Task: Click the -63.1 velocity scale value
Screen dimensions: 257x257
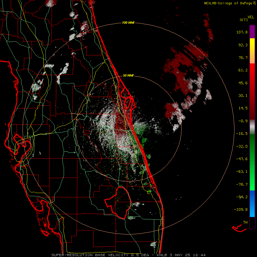Action: [242, 172]
